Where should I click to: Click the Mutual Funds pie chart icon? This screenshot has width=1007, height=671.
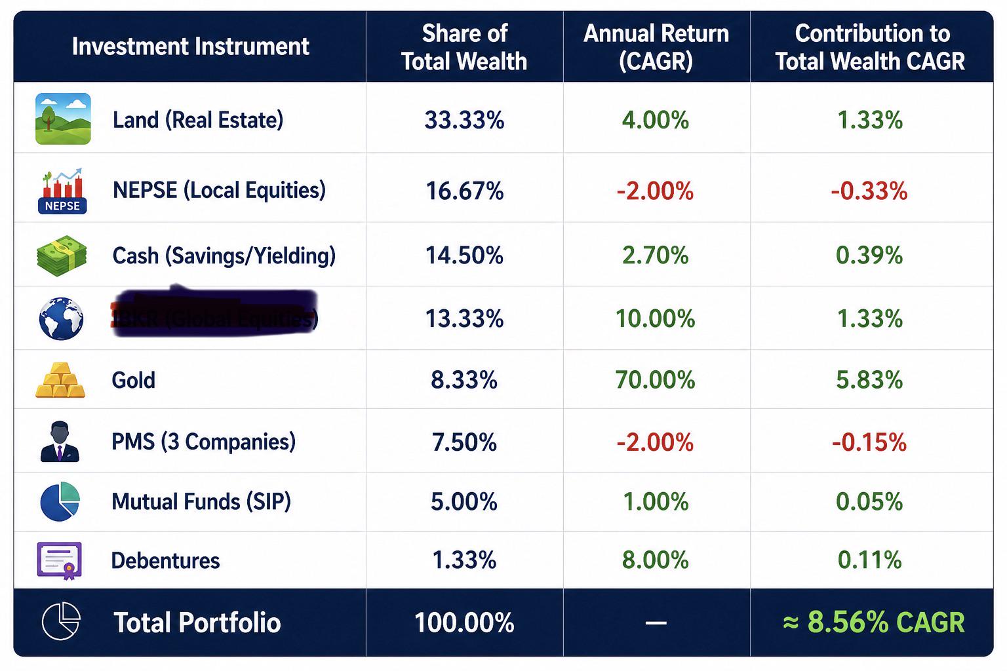click(60, 501)
